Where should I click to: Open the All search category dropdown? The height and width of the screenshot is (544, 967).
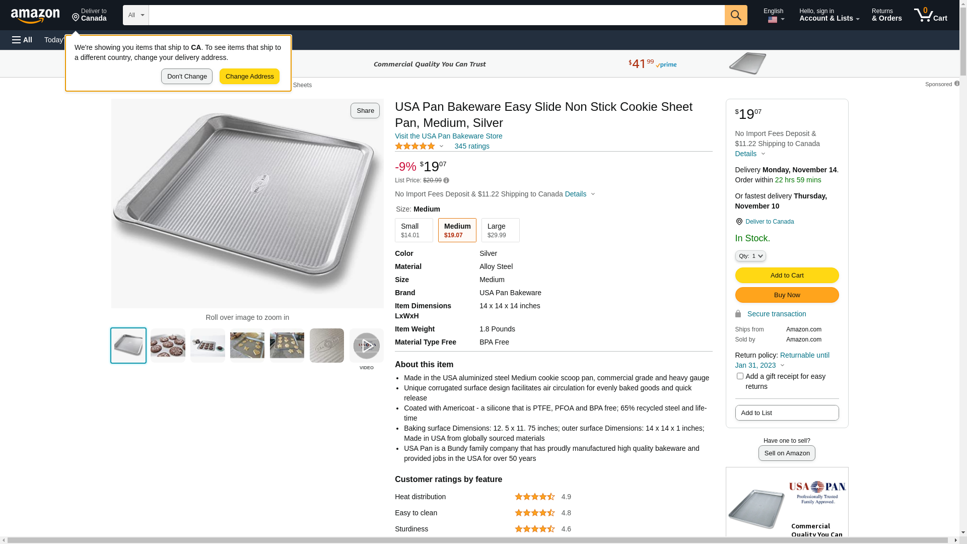(135, 15)
